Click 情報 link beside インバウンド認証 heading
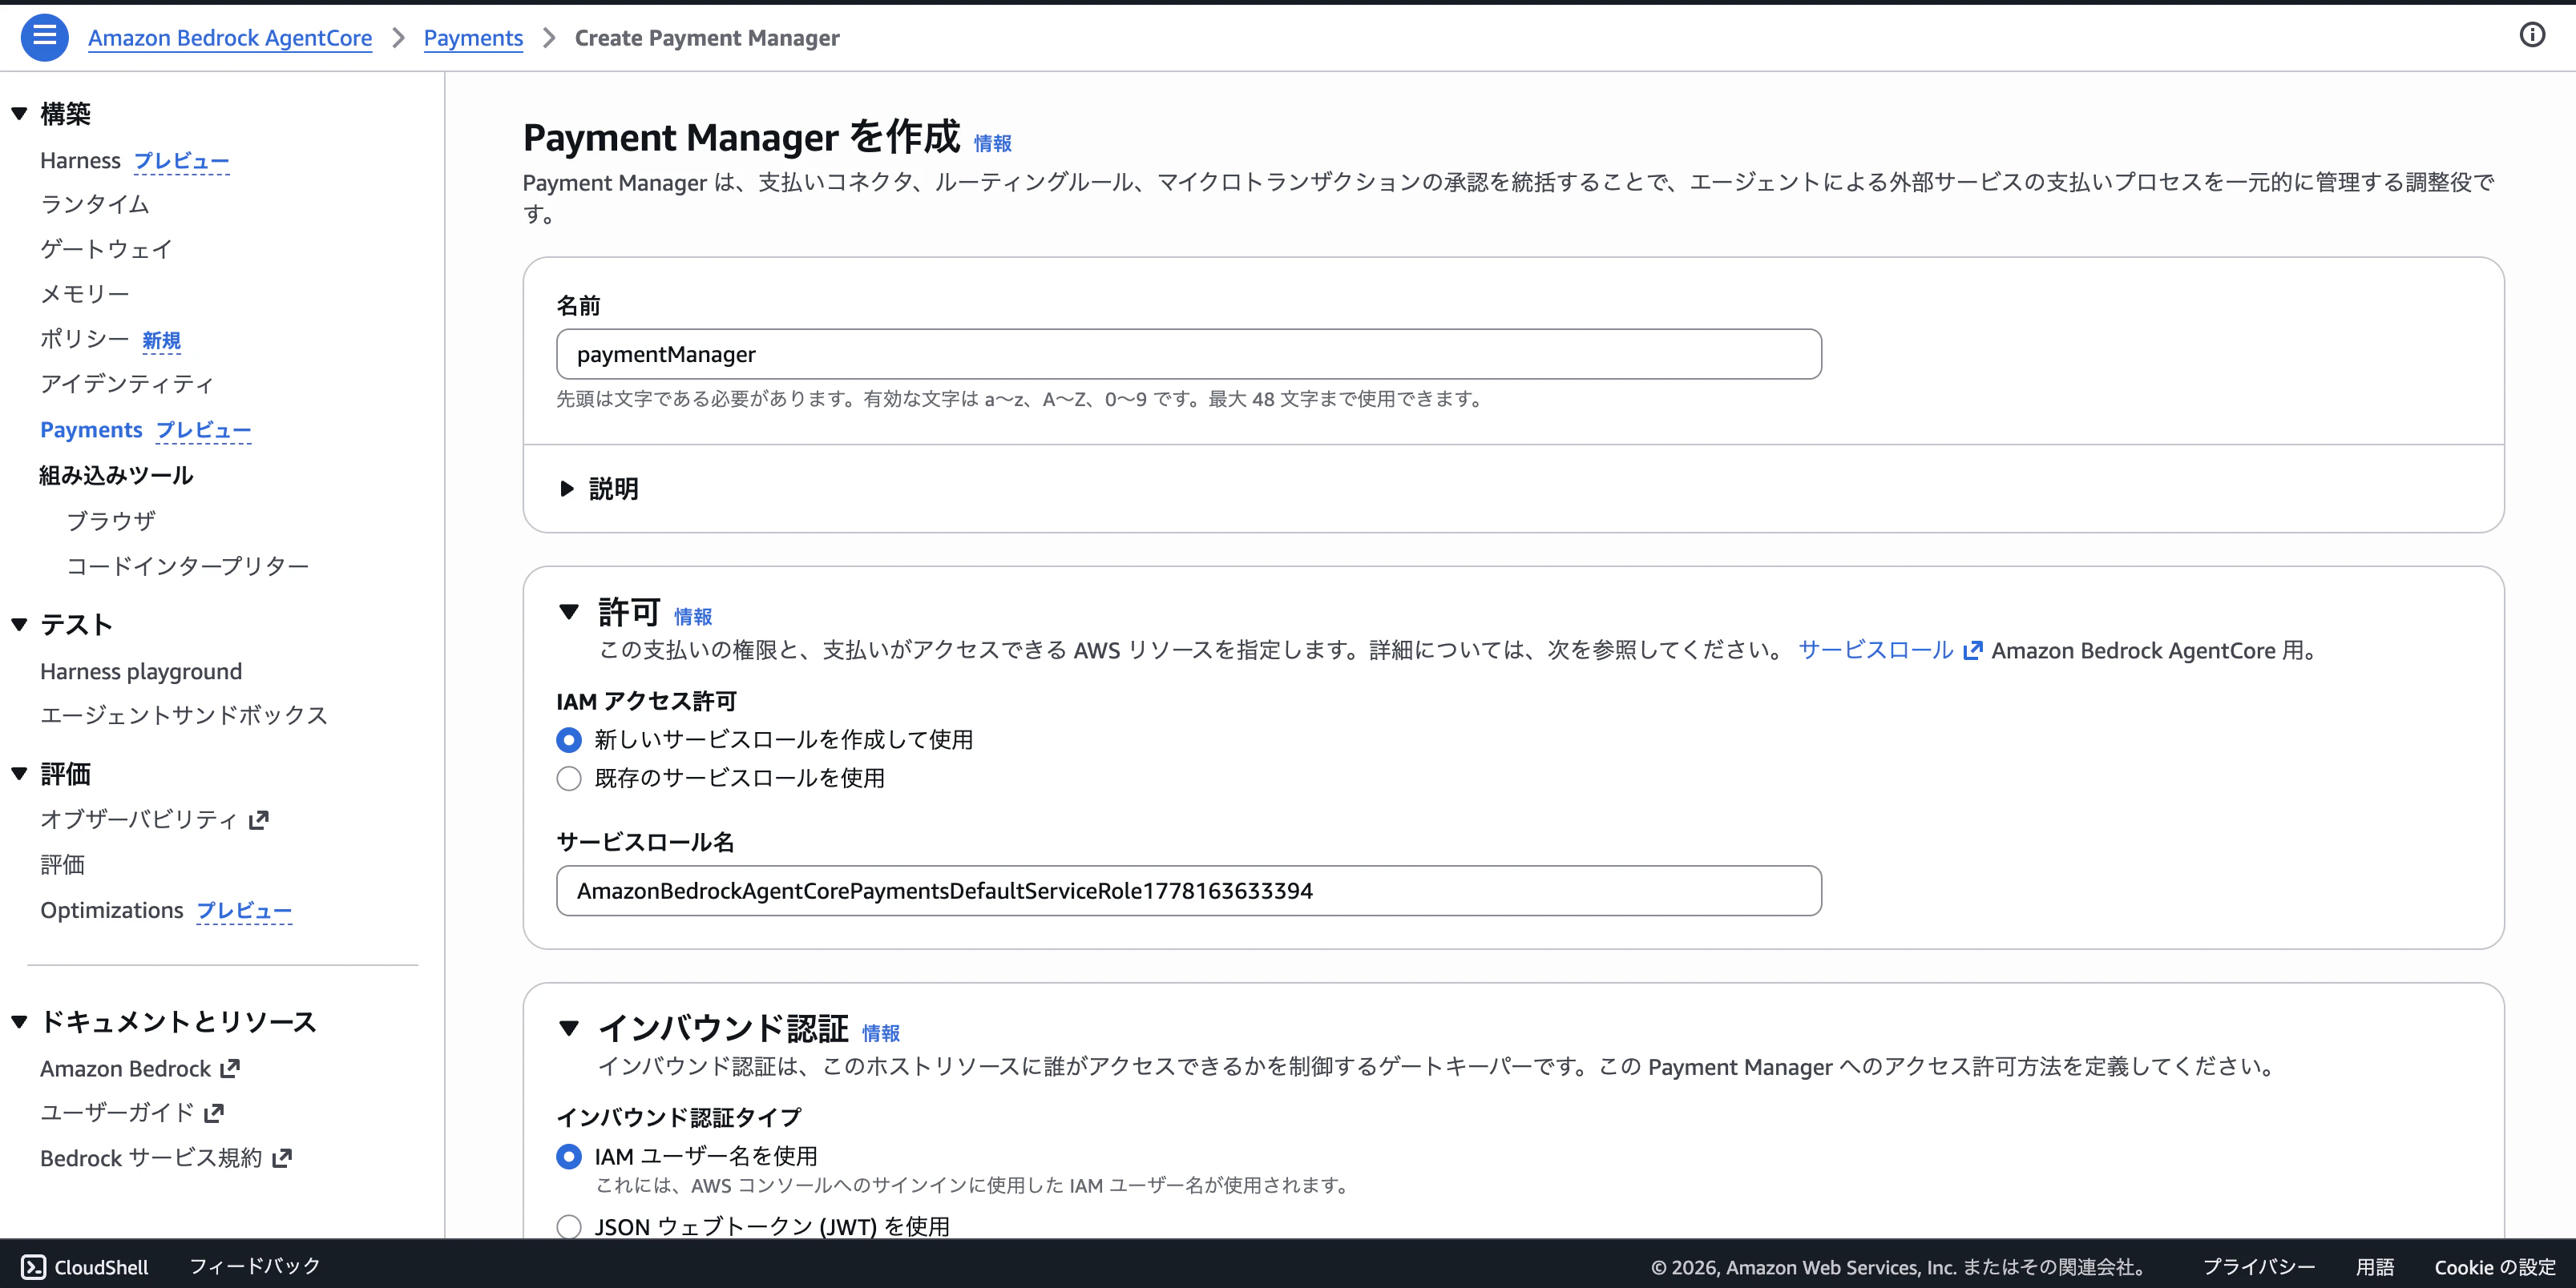The image size is (2576, 1288). coord(881,1032)
